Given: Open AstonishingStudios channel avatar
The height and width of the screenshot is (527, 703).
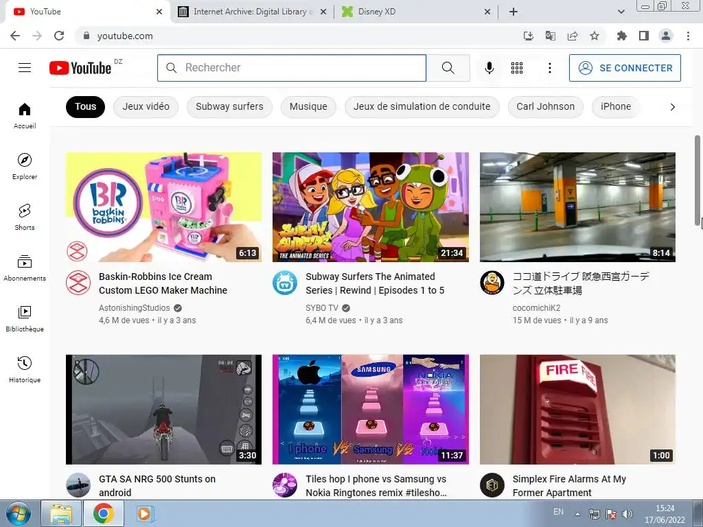Looking at the screenshot, I should (78, 283).
